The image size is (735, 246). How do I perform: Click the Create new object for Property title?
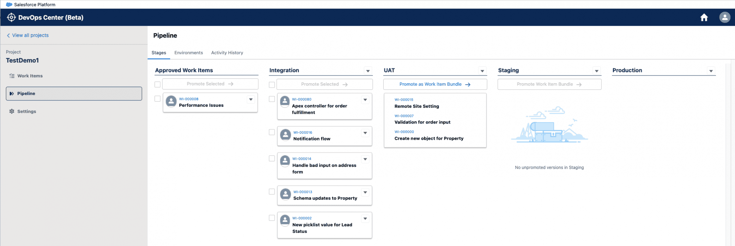[429, 139]
